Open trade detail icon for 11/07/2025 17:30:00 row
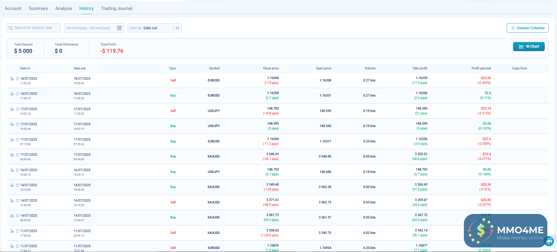Screen dimensions: 557x252 pos(12,231)
